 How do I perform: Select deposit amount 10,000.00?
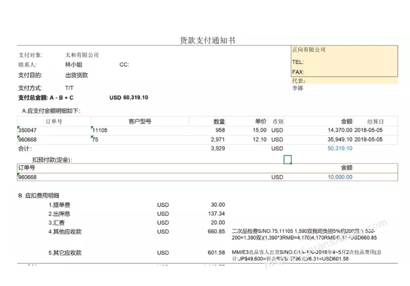click(x=340, y=177)
